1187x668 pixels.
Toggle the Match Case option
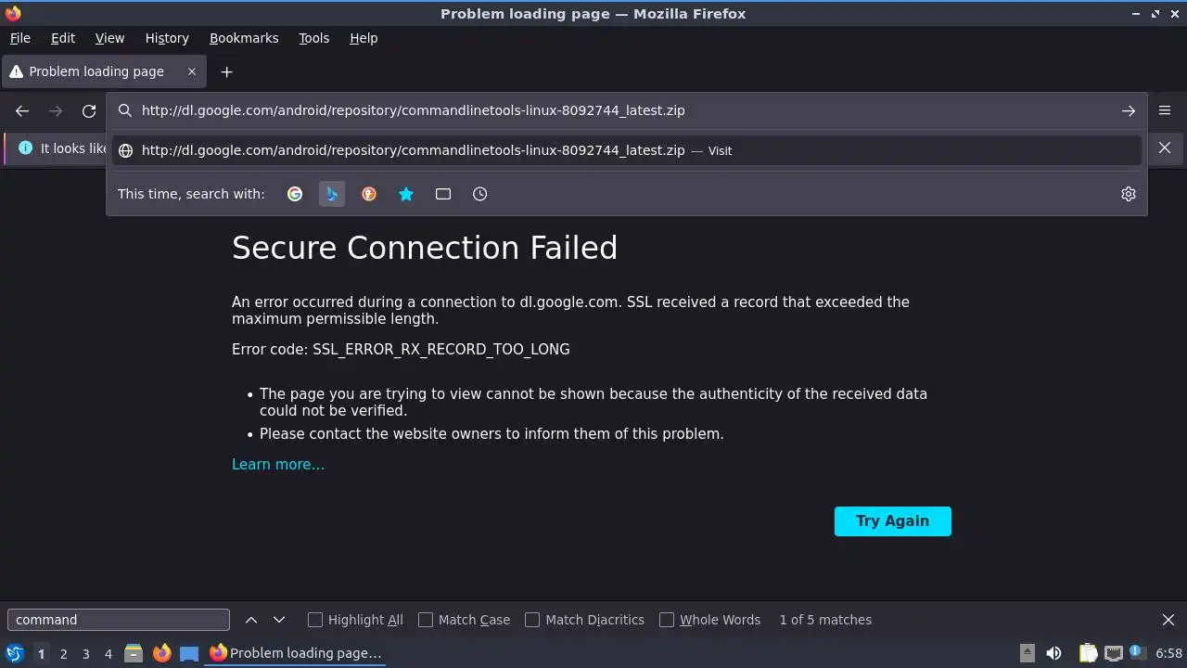pos(426,620)
